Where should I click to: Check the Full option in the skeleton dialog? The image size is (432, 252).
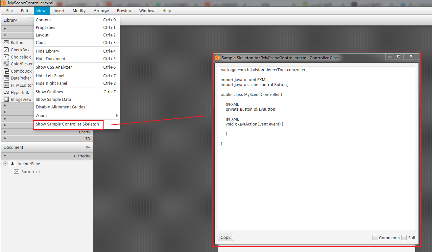(x=404, y=237)
